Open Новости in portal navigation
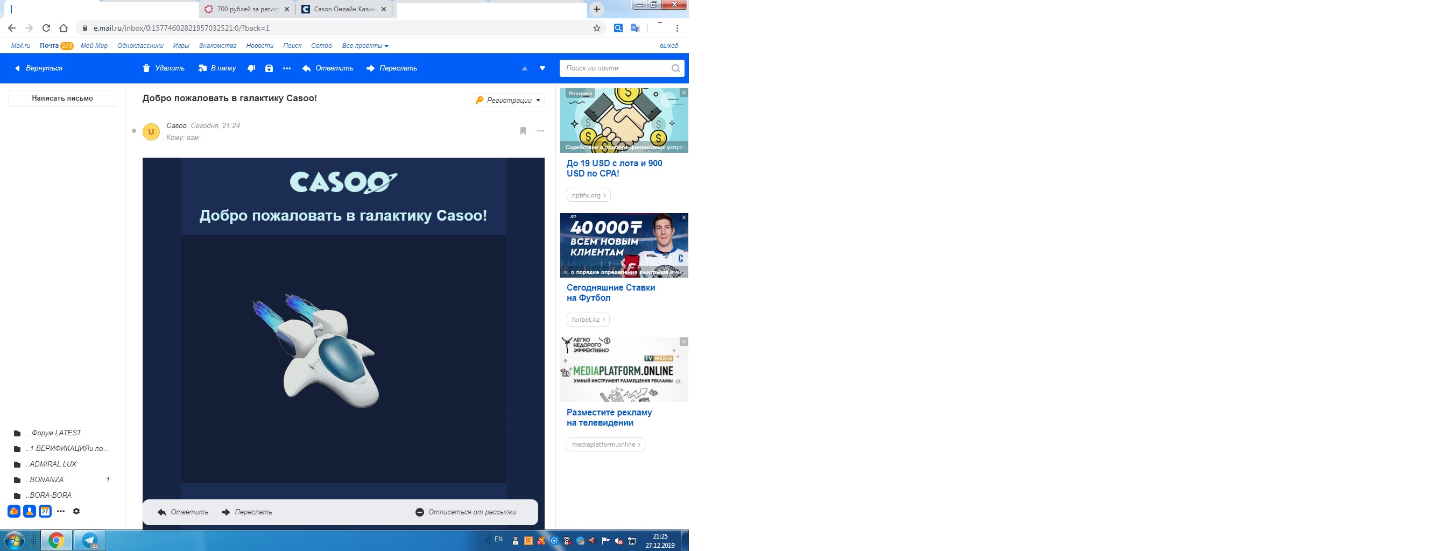Screen dimensions: 1438x551 pyautogui.click(x=259, y=46)
